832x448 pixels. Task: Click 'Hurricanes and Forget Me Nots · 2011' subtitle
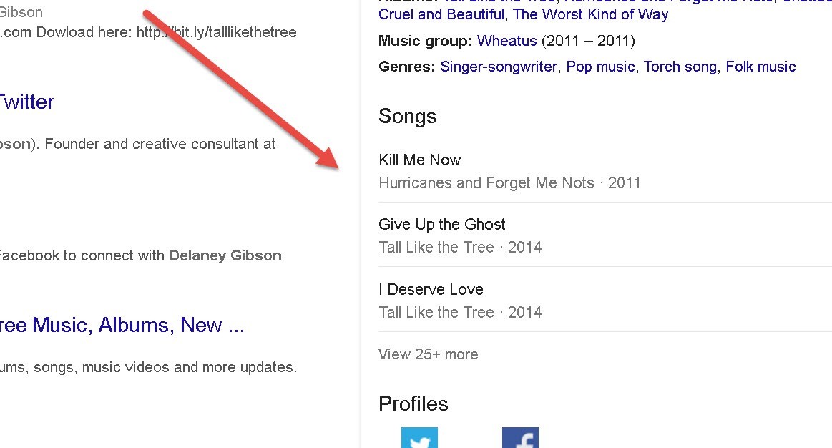point(509,182)
